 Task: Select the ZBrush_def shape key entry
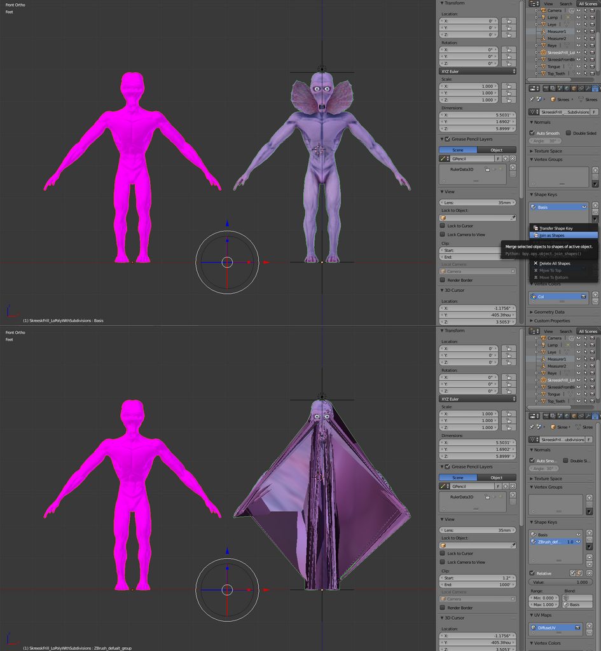[x=549, y=542]
